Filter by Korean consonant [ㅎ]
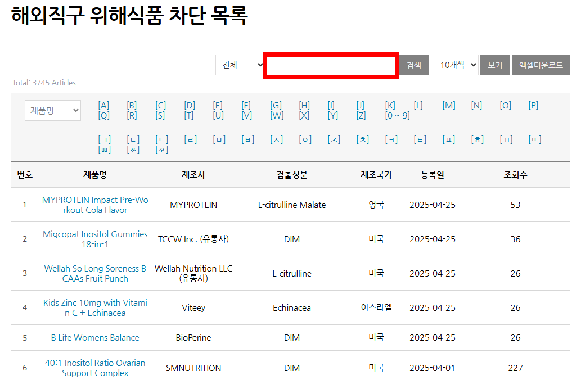 tap(478, 139)
